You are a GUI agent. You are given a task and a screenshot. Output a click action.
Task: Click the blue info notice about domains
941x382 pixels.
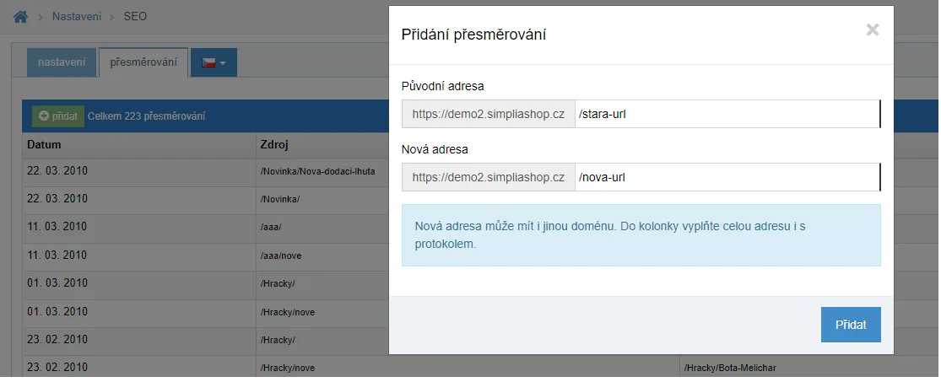pyautogui.click(x=641, y=235)
